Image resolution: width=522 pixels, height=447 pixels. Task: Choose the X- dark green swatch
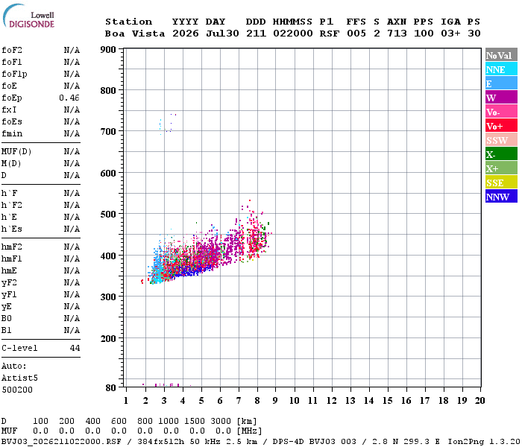tap(501, 154)
